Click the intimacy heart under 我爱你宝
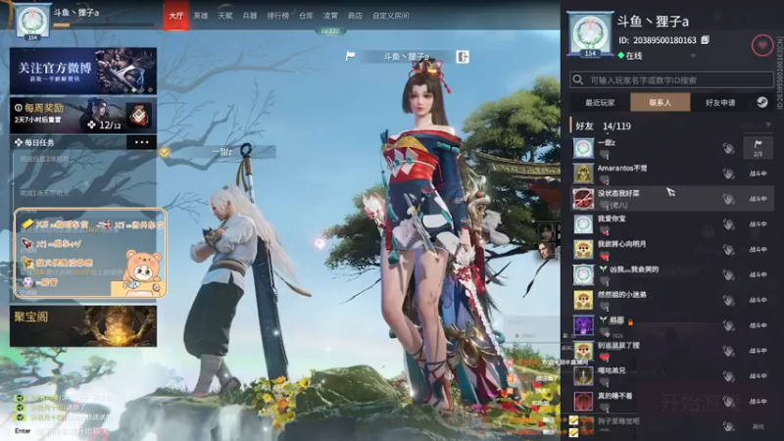The image size is (784, 441). pyautogui.click(x=605, y=230)
